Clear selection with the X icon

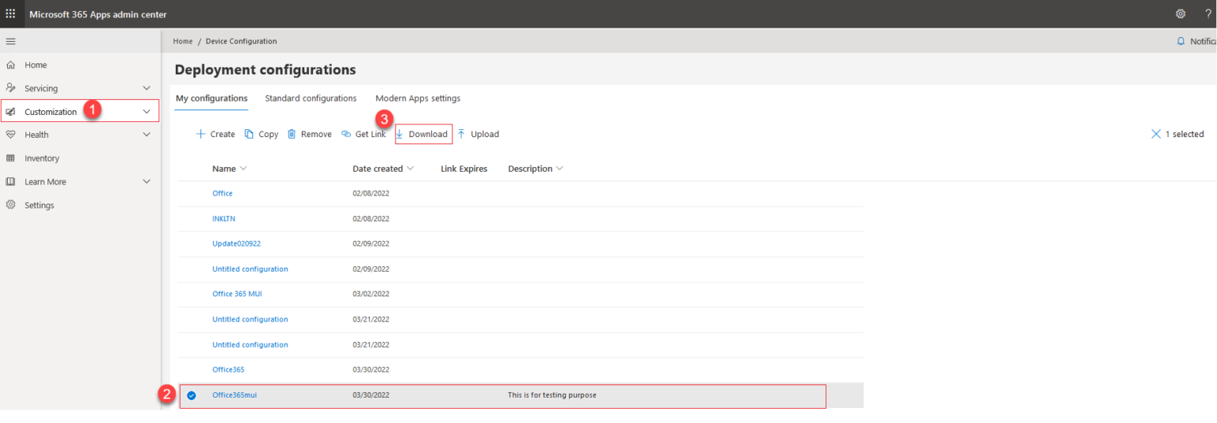pyautogui.click(x=1156, y=134)
